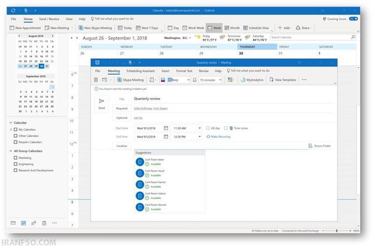Enable the Time zones checkbox
Viewport: 373px width, 246px height.
[x=226, y=128]
